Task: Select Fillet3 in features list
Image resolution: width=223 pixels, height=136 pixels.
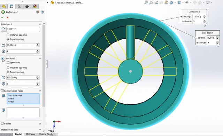Action: pos(11,102)
